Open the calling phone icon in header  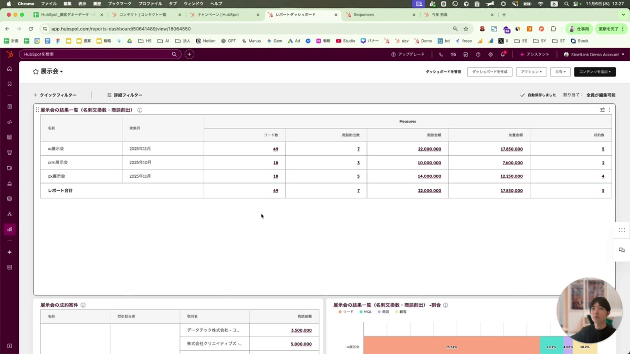440,55
